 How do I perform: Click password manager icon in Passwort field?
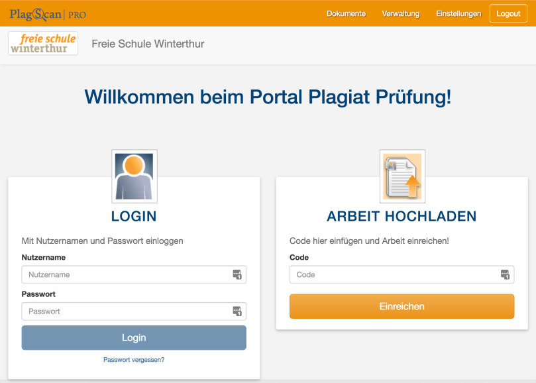(237, 311)
